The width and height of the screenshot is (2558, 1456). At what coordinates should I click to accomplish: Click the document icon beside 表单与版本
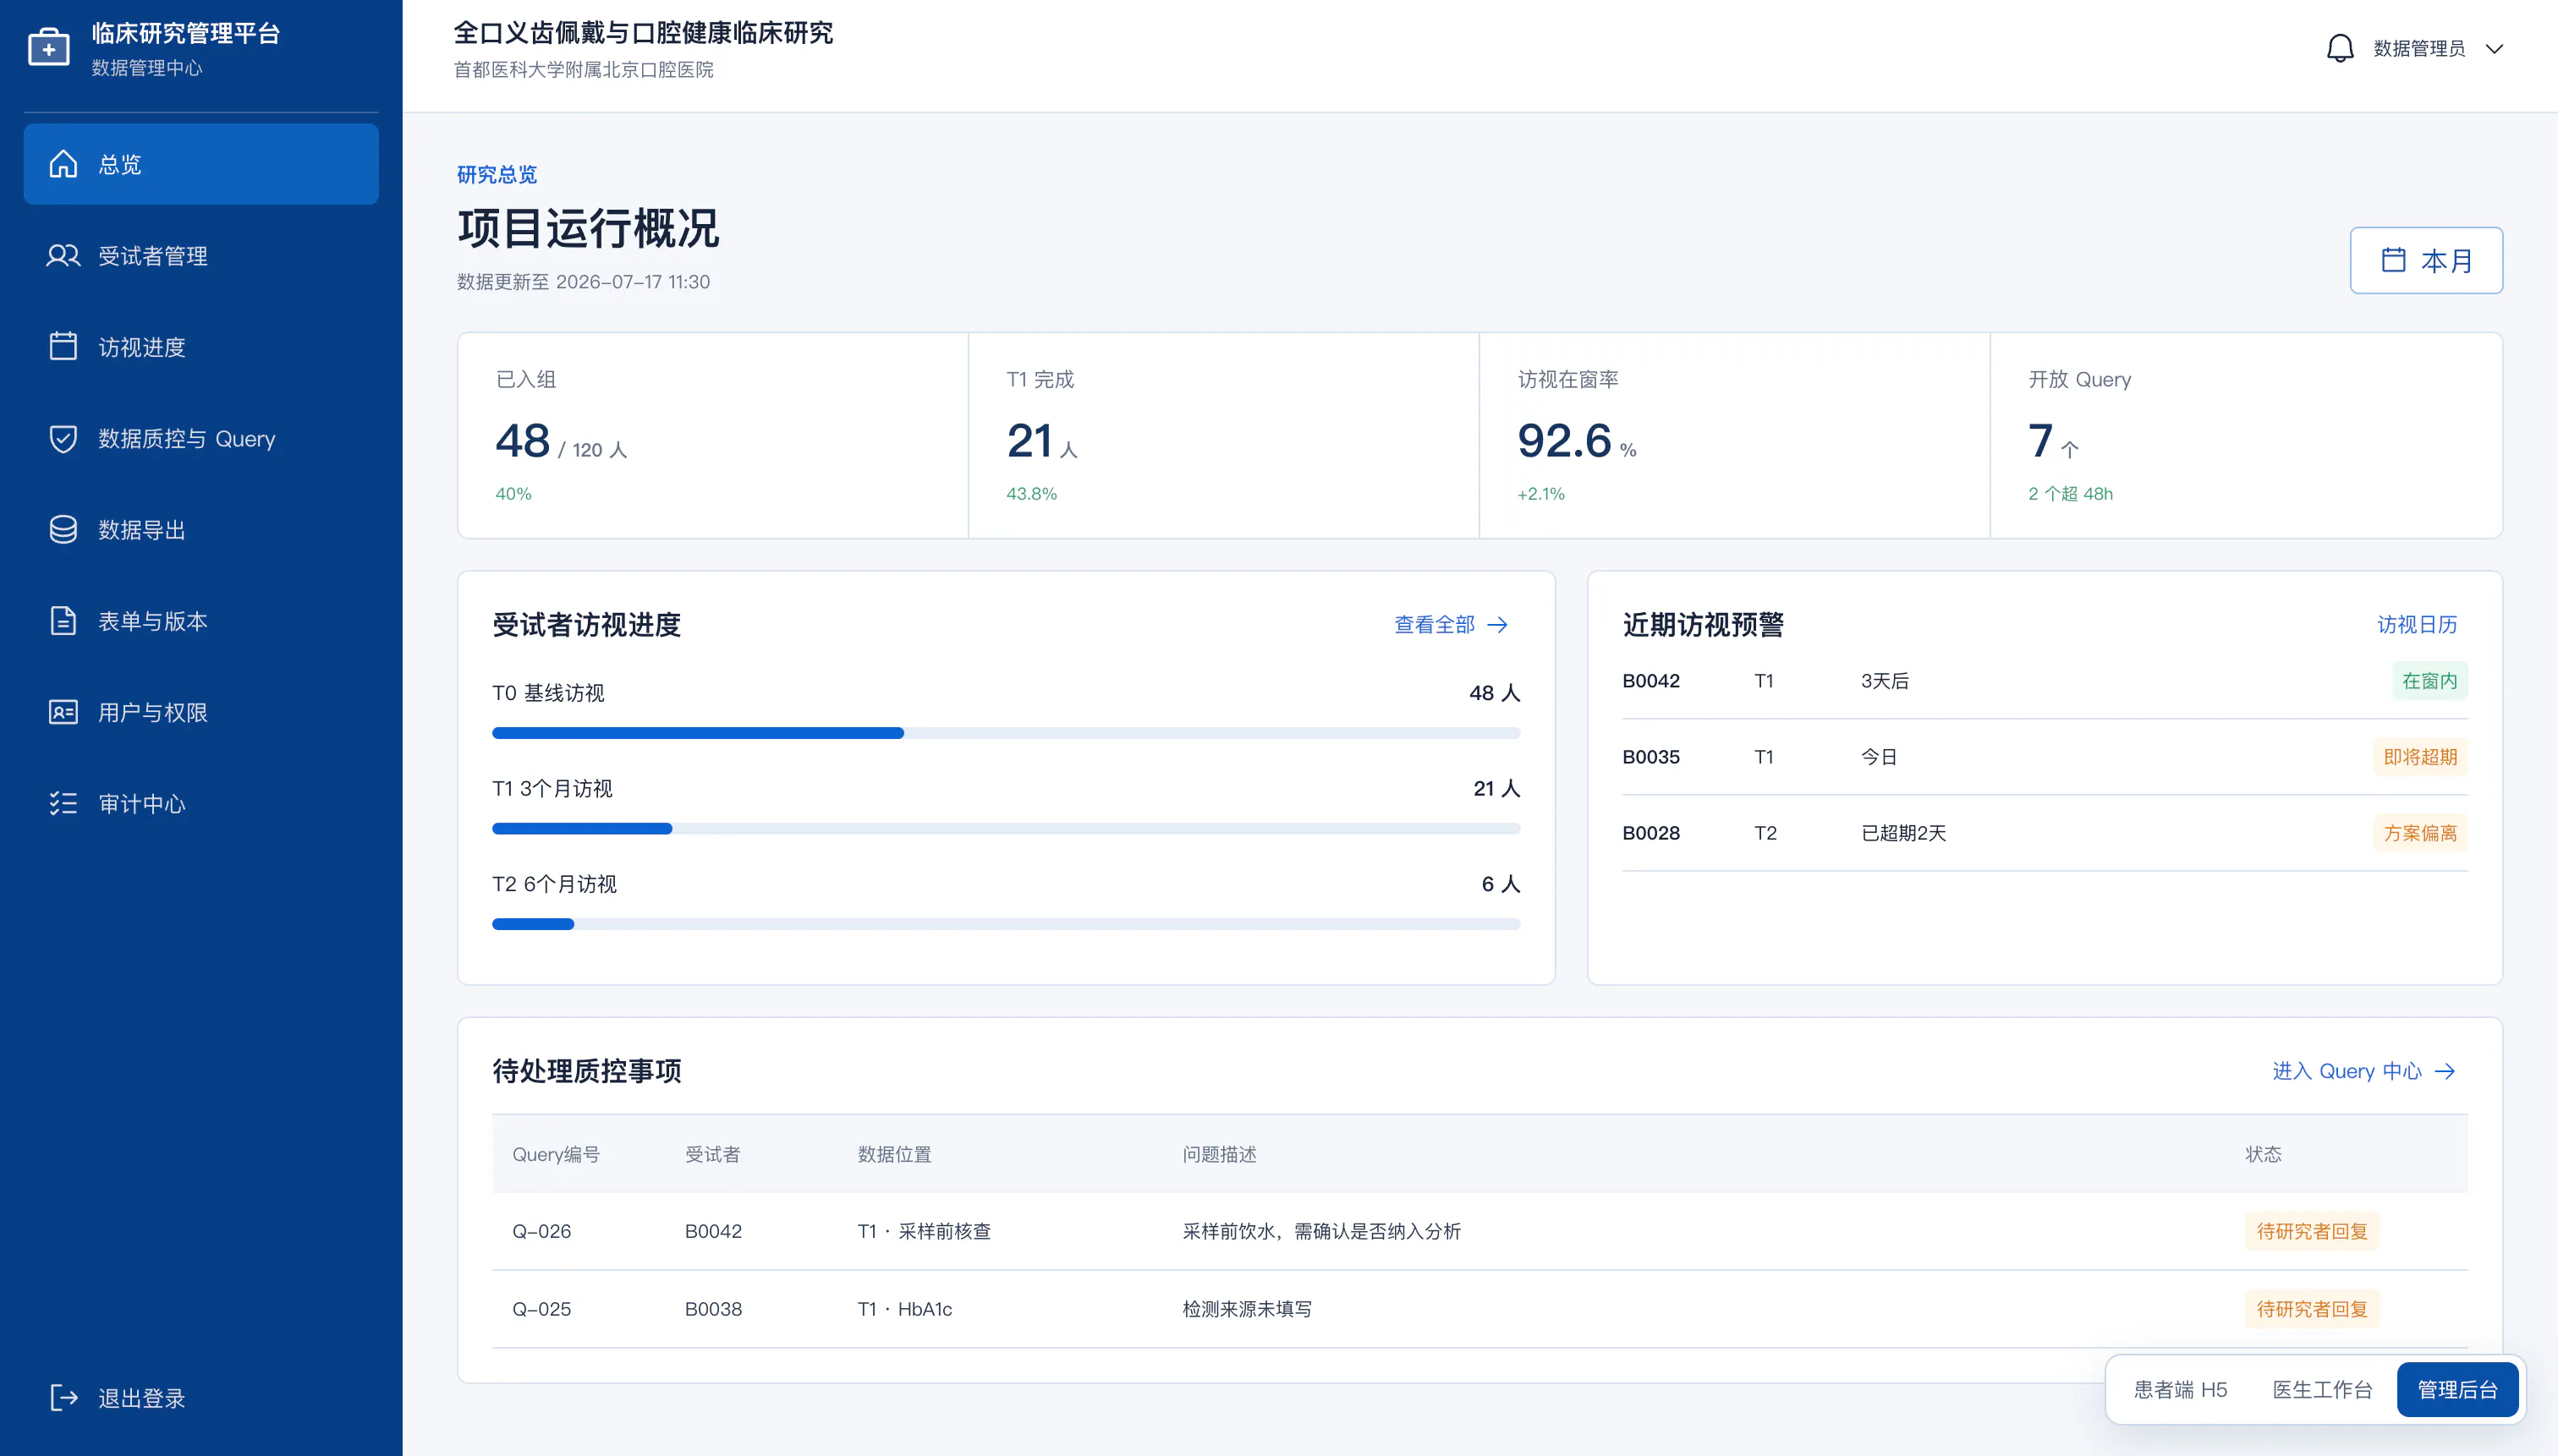point(63,620)
